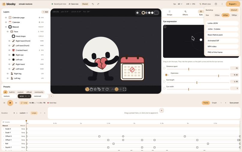Switch timeline to Graph view
Image resolution: width=242 pixels, height=152 pixels.
click(x=214, y=103)
